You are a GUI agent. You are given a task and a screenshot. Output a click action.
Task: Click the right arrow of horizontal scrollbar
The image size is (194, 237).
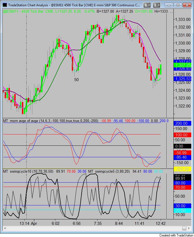click(189, 228)
